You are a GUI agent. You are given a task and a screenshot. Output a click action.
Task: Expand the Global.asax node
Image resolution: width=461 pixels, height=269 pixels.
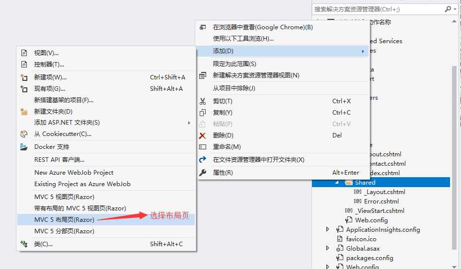tap(327, 248)
